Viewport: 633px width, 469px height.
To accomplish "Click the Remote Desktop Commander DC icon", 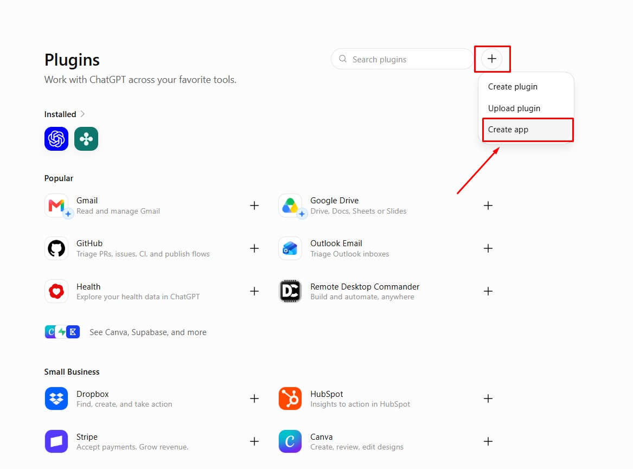I will 290,291.
